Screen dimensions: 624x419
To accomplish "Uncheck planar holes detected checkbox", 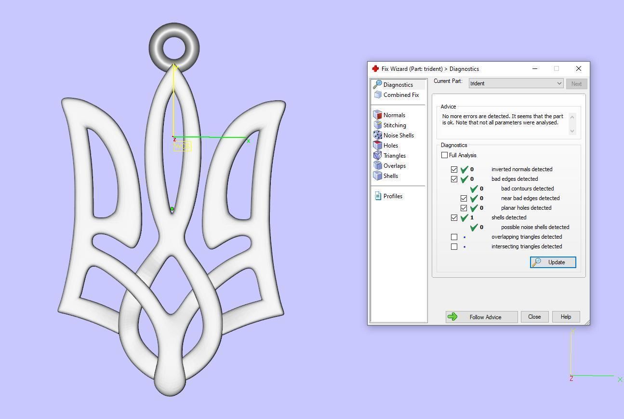I will tap(464, 208).
